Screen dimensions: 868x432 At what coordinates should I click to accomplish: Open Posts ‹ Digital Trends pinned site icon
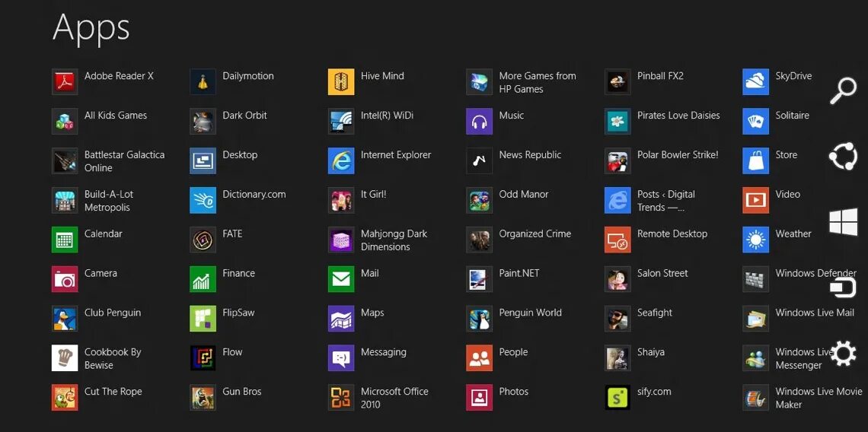coord(617,200)
